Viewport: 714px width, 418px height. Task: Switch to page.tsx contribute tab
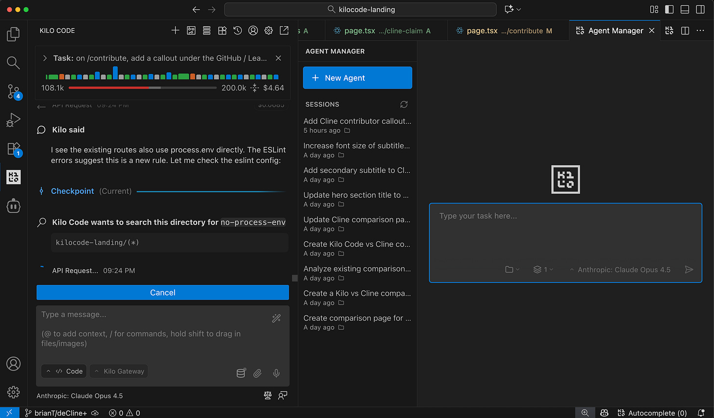(x=509, y=30)
